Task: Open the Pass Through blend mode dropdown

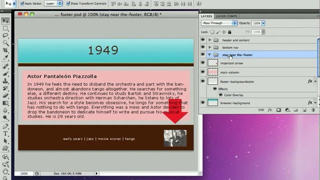Action: pyautogui.click(x=219, y=23)
